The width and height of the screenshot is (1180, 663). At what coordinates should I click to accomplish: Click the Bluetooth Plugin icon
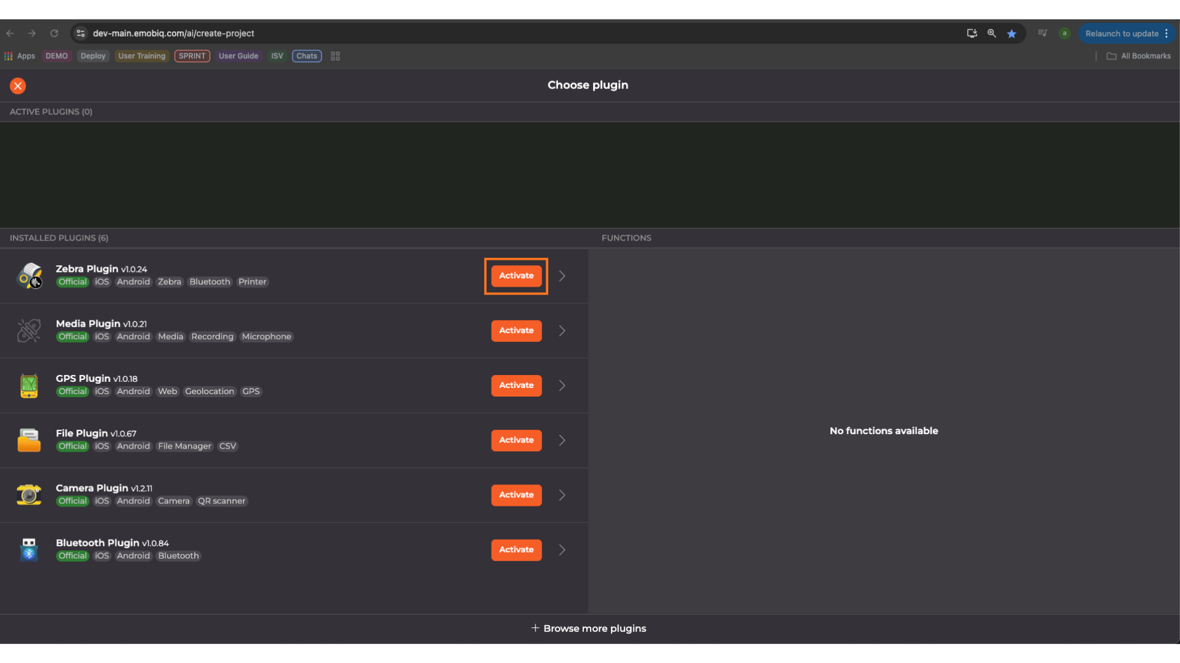click(x=29, y=549)
